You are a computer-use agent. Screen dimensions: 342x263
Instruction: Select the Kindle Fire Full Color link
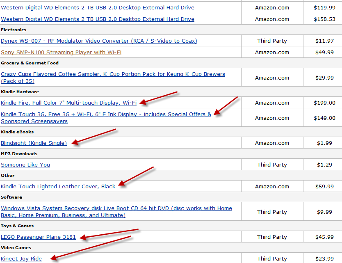point(68,103)
